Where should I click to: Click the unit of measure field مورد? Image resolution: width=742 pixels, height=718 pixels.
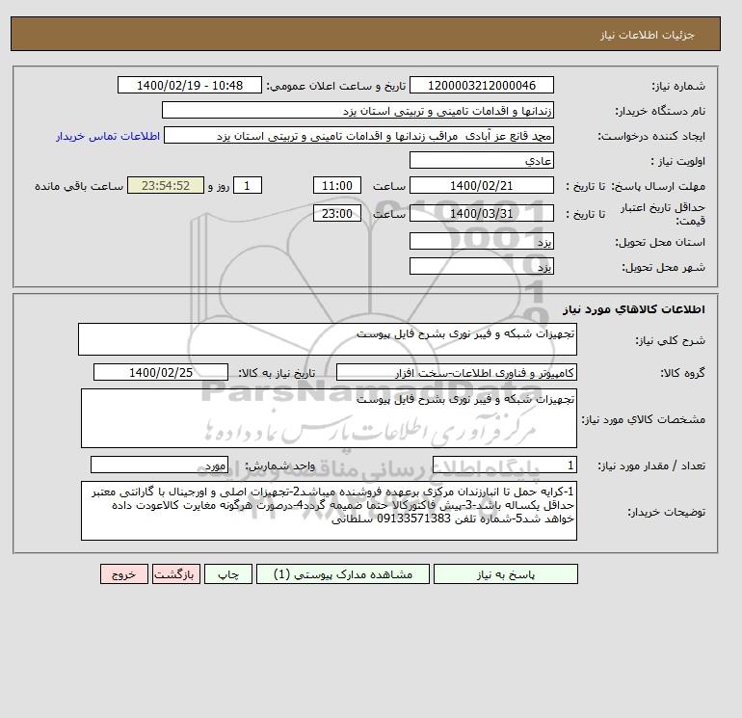159,465
